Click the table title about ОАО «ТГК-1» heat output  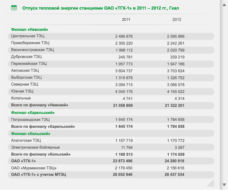(x=101, y=8)
